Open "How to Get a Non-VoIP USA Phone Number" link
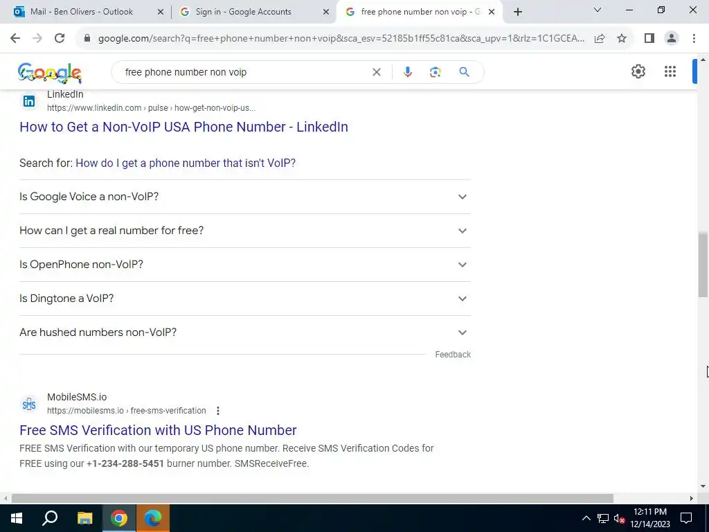Screen dimensions: 709x532 click(x=183, y=127)
